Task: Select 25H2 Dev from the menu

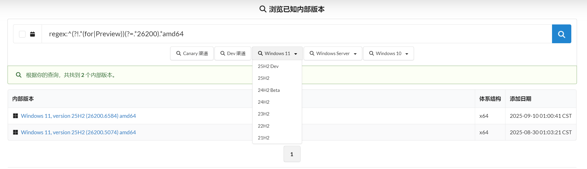Action: click(x=277, y=66)
